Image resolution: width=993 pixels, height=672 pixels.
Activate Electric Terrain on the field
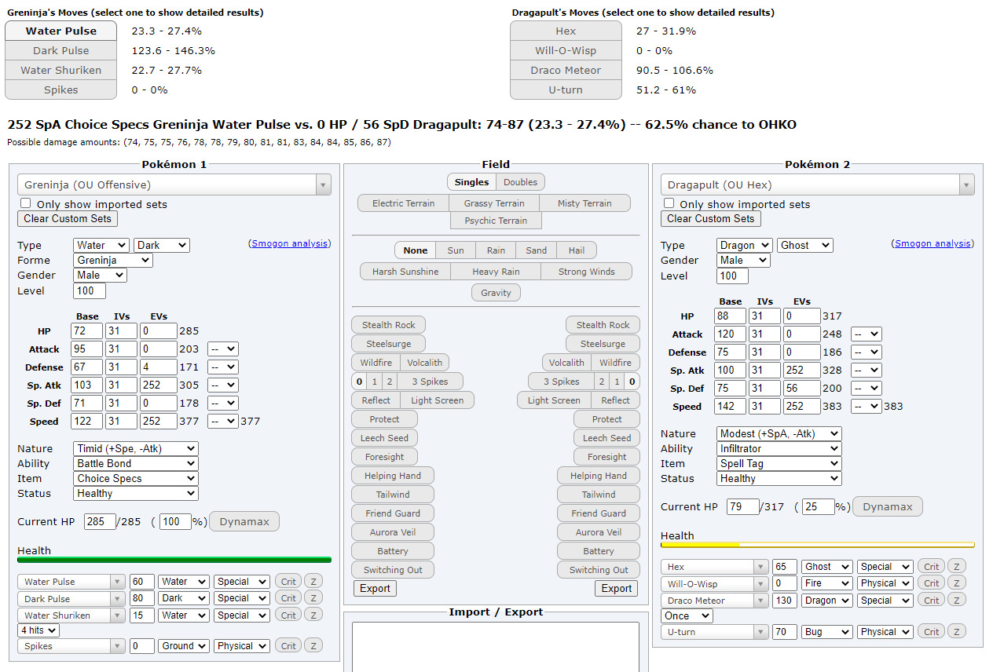point(404,203)
